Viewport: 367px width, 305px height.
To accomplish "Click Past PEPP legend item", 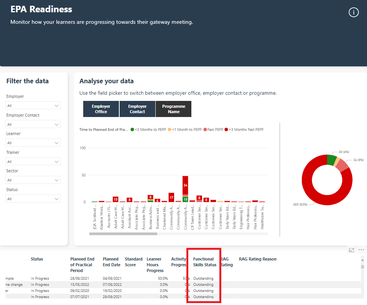I will tap(213, 129).
